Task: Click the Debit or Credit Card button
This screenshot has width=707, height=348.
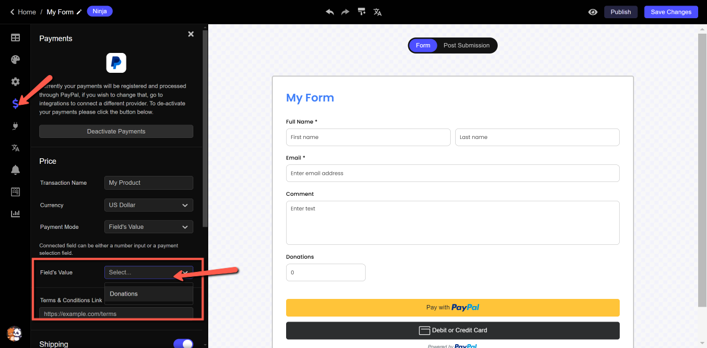Action: [x=453, y=330]
